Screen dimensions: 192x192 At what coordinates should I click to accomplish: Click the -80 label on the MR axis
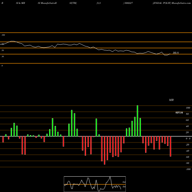click(187, 163)
